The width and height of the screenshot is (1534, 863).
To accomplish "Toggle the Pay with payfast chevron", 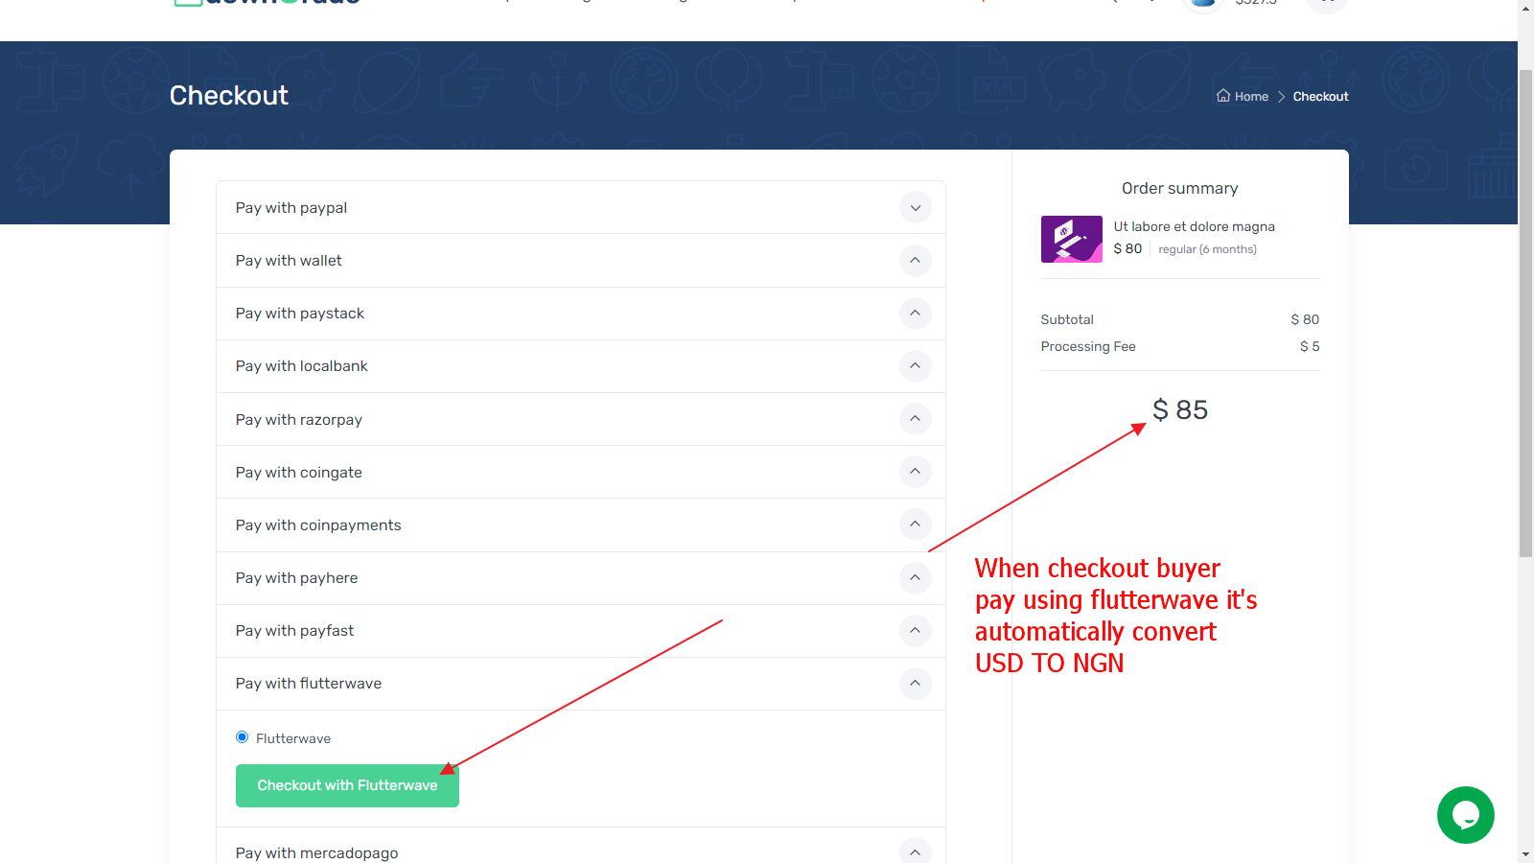I will click(916, 631).
